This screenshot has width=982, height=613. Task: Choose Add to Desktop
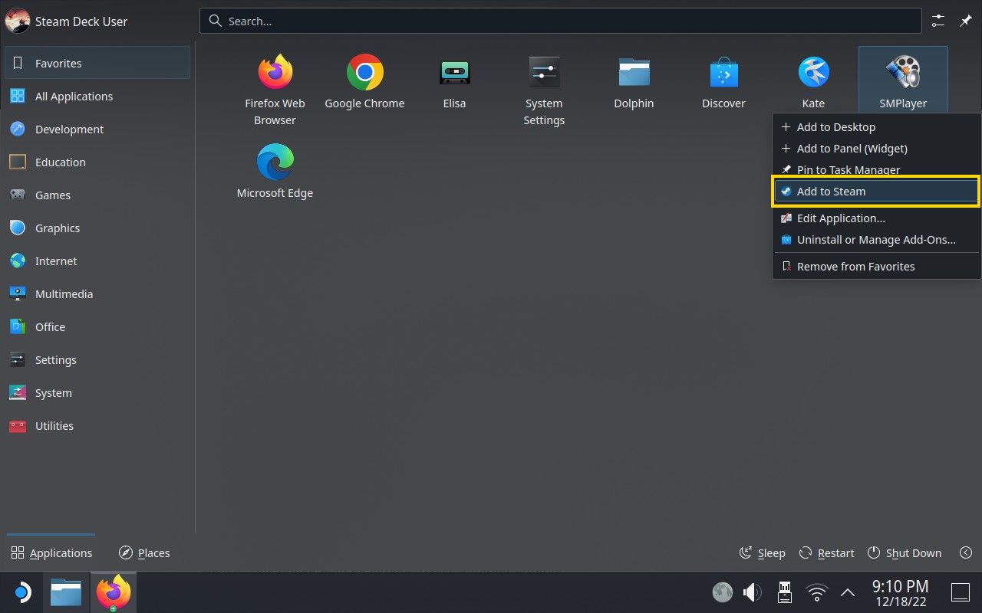click(x=877, y=127)
